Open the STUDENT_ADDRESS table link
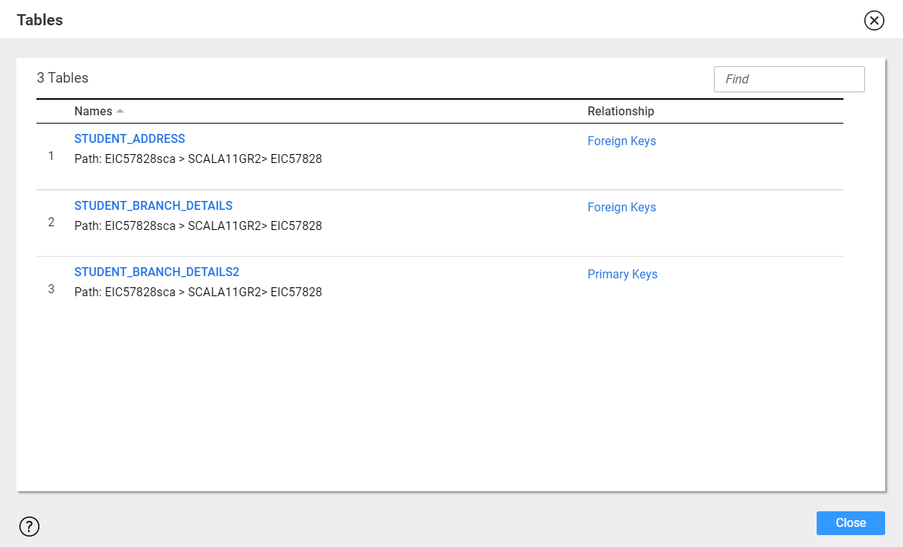903x547 pixels. pos(130,138)
